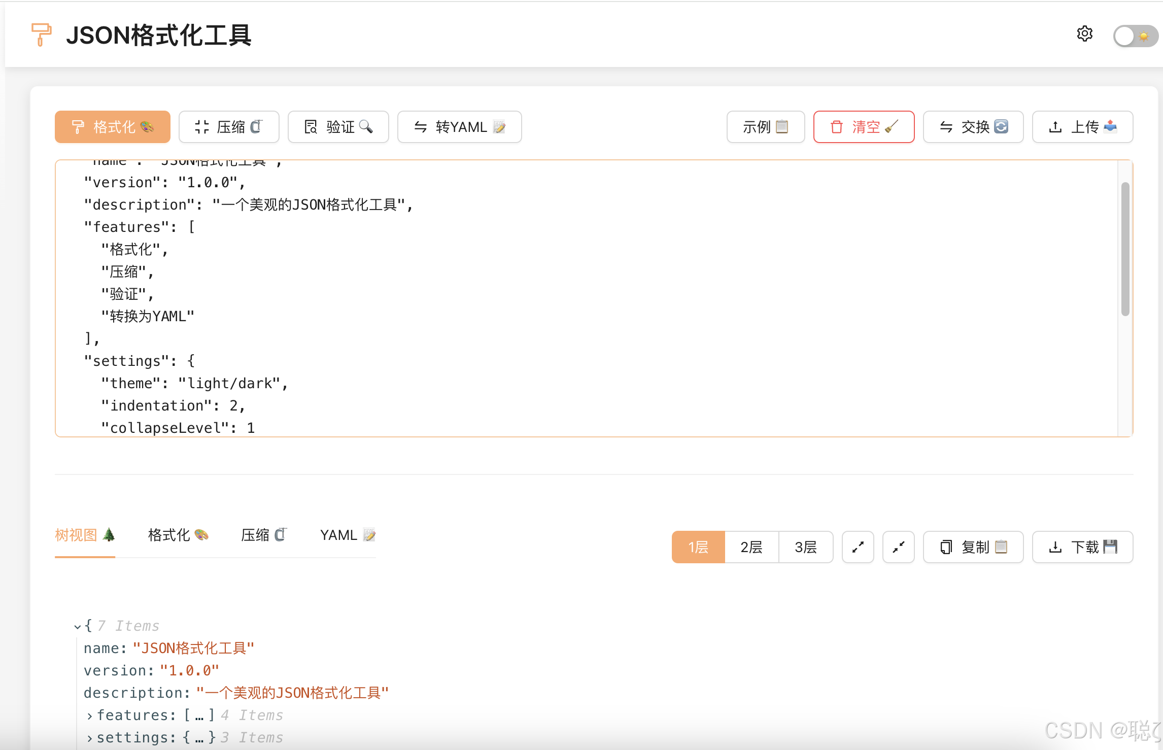Click the paint roller logo icon
Image resolution: width=1163 pixels, height=750 pixels.
coord(41,35)
